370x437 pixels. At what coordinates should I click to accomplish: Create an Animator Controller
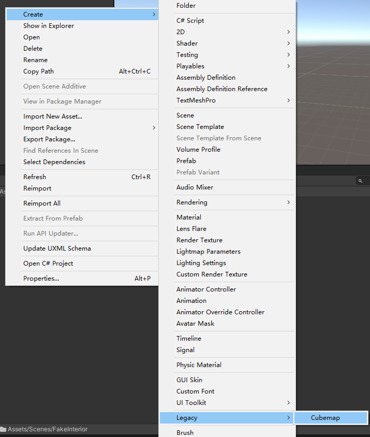pos(227,290)
